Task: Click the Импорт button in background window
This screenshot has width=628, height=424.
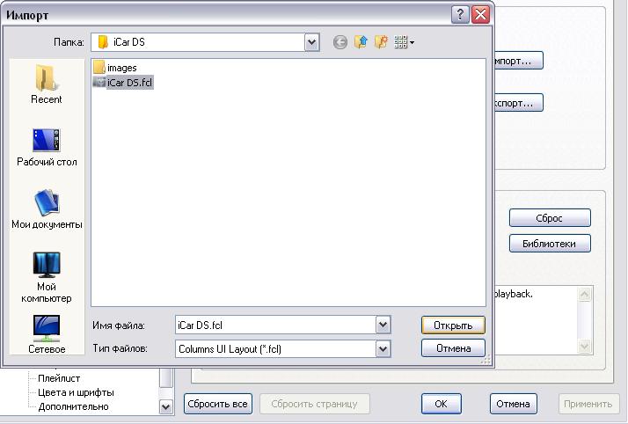Action: [x=519, y=61]
